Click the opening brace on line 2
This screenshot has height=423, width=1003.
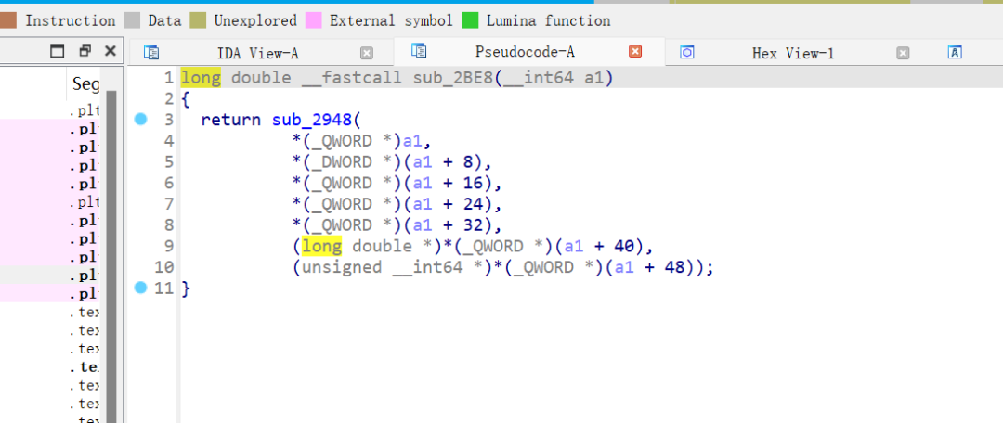(x=186, y=99)
